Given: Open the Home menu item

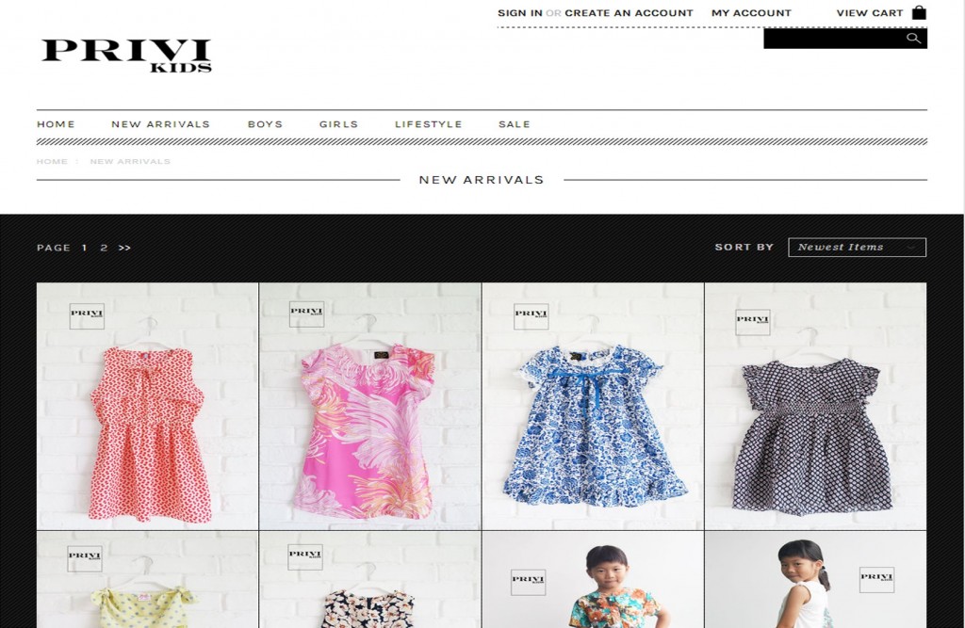Looking at the screenshot, I should [x=56, y=124].
